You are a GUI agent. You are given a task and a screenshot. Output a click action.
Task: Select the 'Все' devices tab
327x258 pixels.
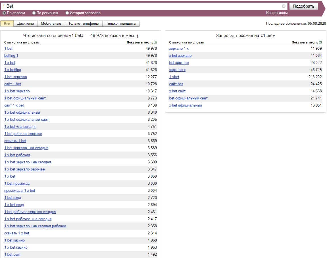7,24
